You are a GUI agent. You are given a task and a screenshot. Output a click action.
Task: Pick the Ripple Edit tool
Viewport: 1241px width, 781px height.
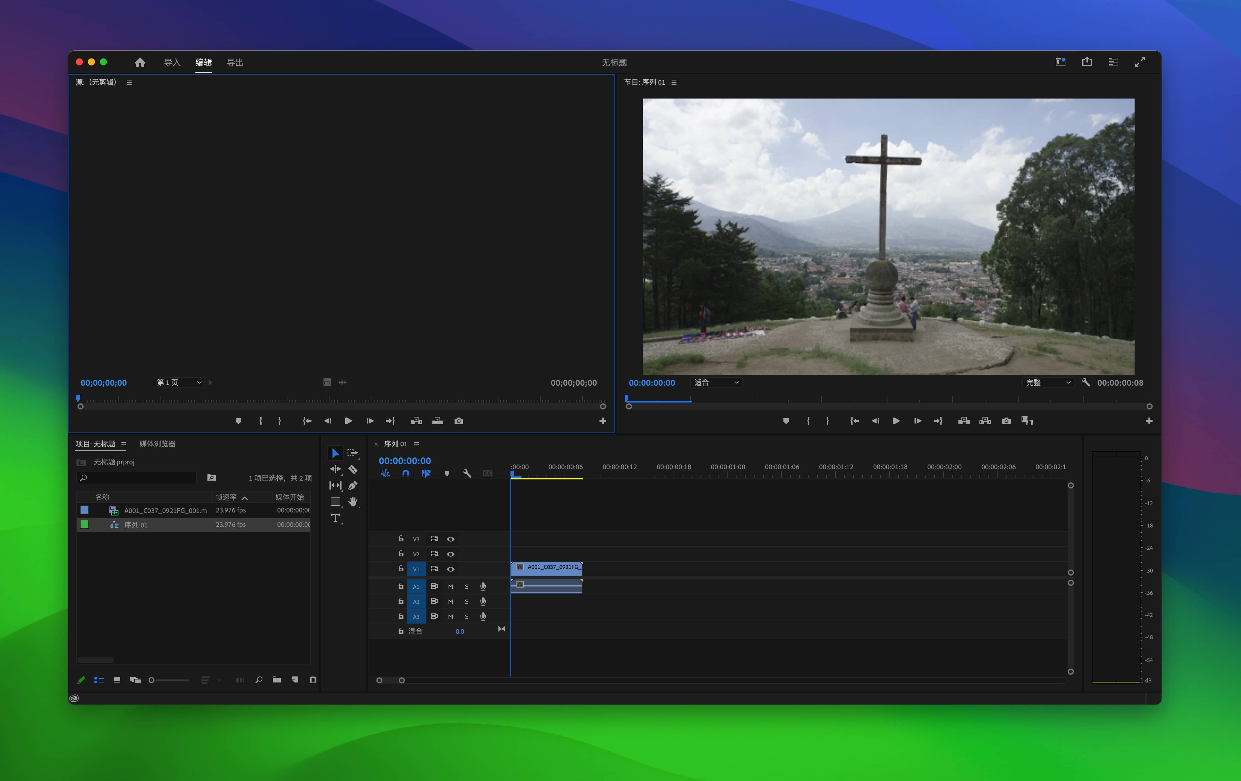click(336, 469)
